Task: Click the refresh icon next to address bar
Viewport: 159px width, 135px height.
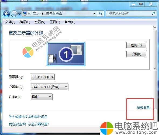Action: click(101, 13)
